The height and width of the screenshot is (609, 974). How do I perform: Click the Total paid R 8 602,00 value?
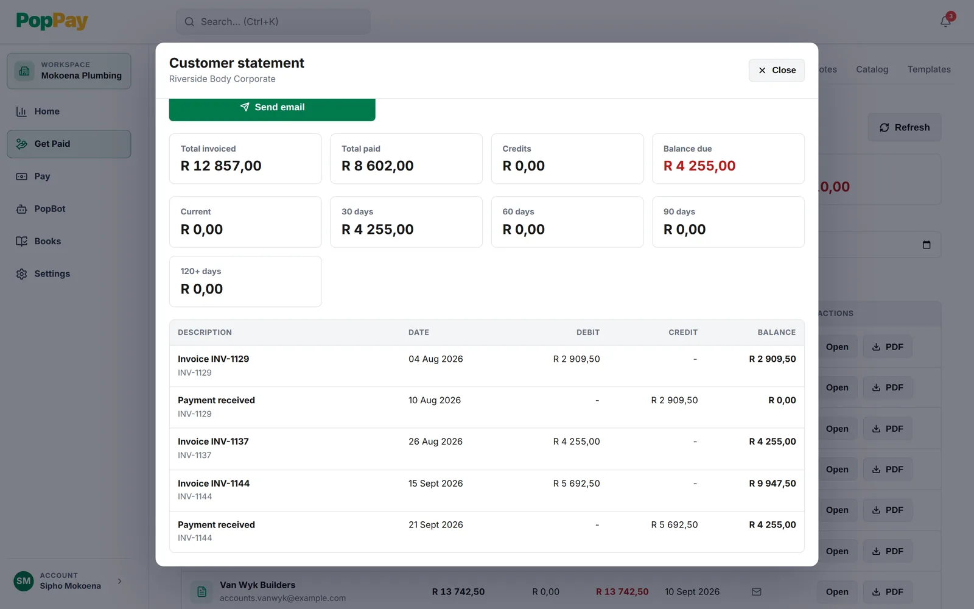pos(377,166)
